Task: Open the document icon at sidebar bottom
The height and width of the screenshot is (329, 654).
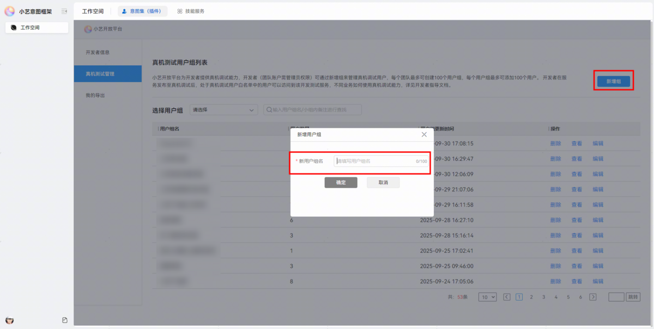Action: pos(65,320)
